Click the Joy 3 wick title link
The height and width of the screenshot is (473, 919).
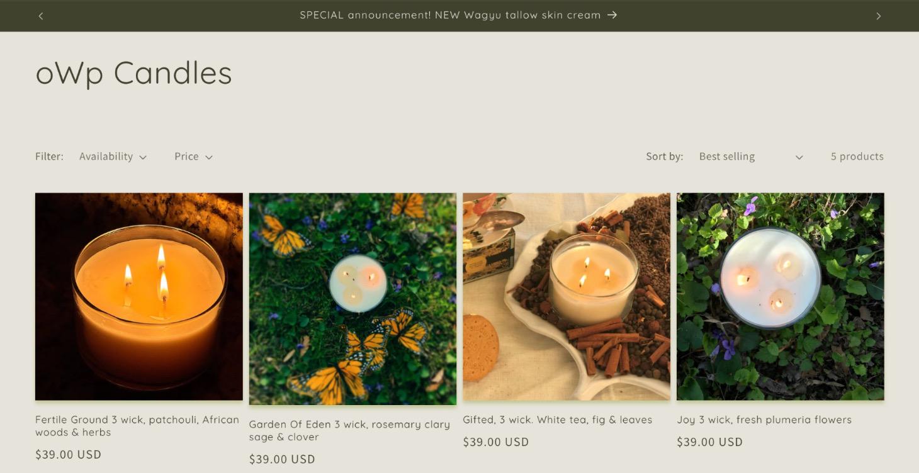pos(764,420)
